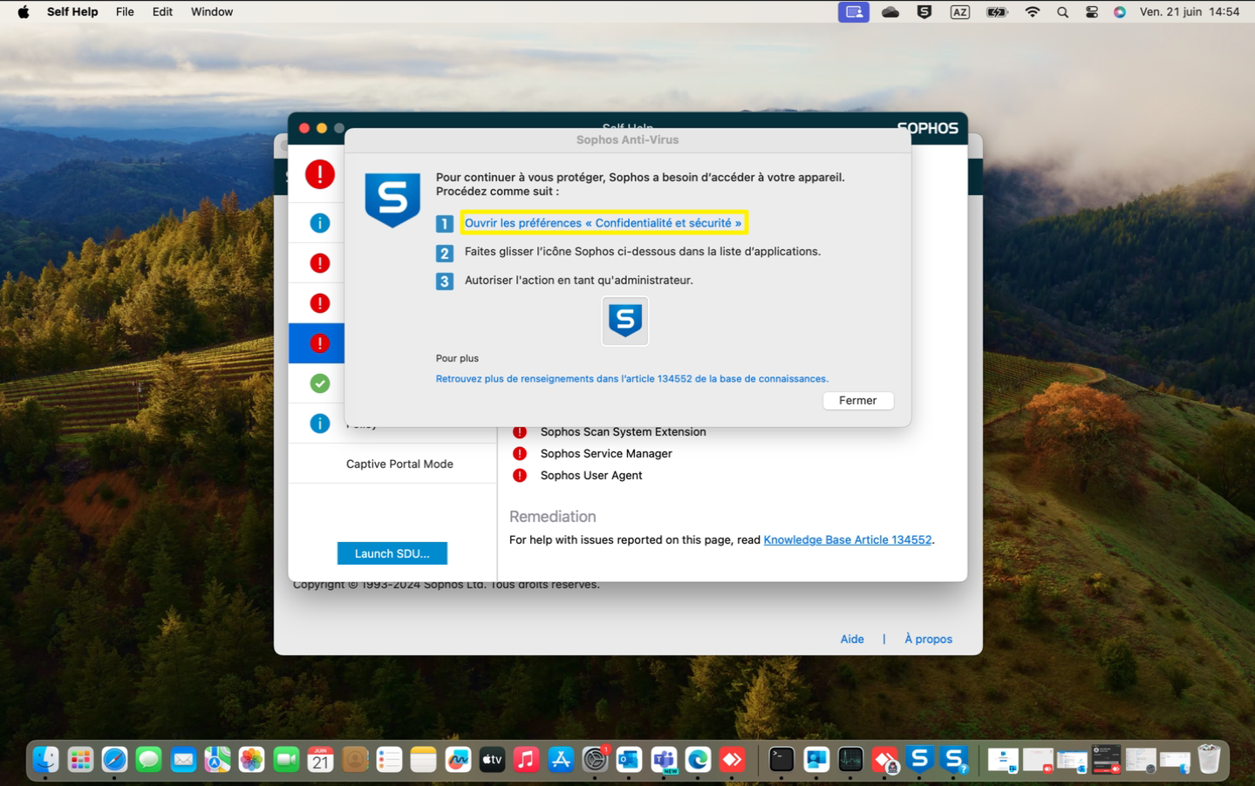Select the "Sophos User Agent" text

pos(591,476)
